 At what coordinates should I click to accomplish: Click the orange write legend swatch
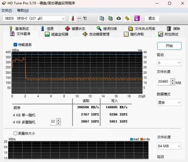141,139
